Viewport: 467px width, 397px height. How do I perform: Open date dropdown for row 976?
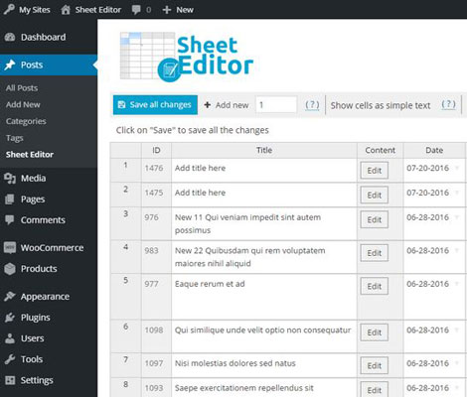457,217
